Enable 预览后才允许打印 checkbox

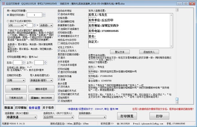(x=59, y=43)
